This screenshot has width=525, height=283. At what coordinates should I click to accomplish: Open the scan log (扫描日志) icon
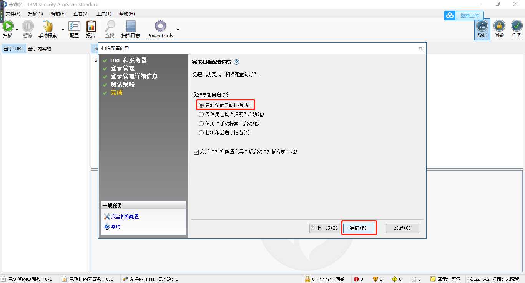point(131,26)
